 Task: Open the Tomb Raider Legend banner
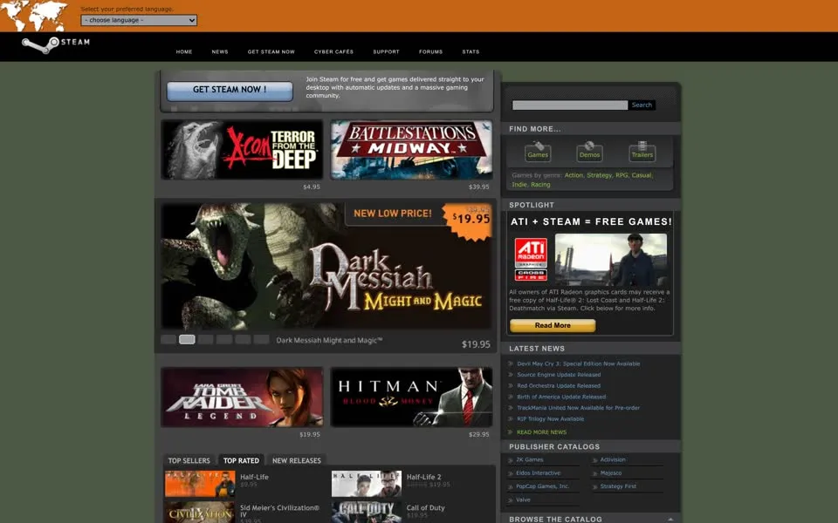click(242, 397)
